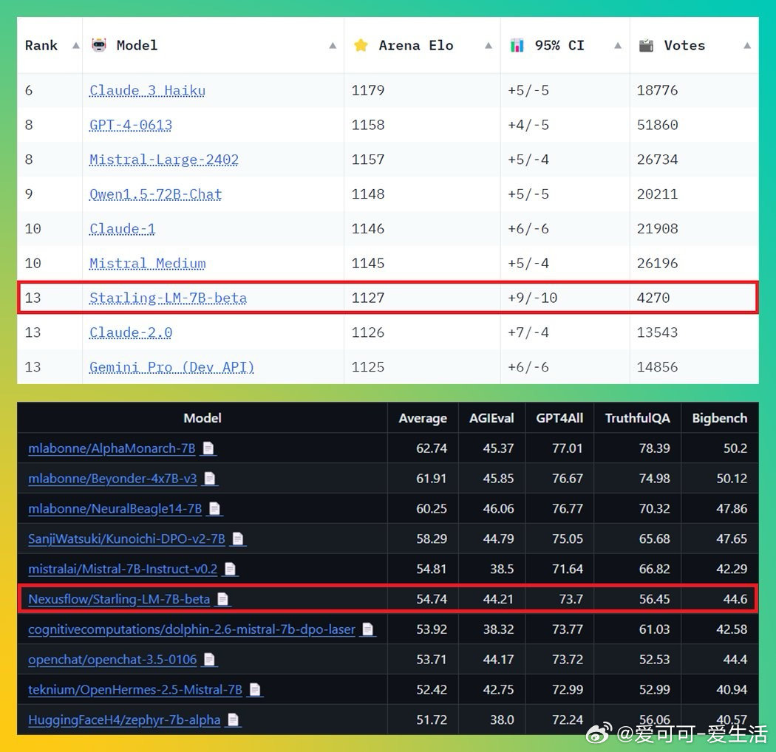Sort by Arena Elo column arrow
Viewport: 776px width, 752px height.
click(x=489, y=46)
